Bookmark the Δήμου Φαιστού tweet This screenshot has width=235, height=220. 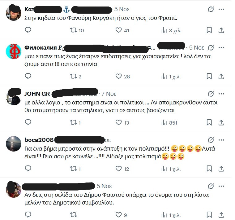pyautogui.click(x=209, y=215)
